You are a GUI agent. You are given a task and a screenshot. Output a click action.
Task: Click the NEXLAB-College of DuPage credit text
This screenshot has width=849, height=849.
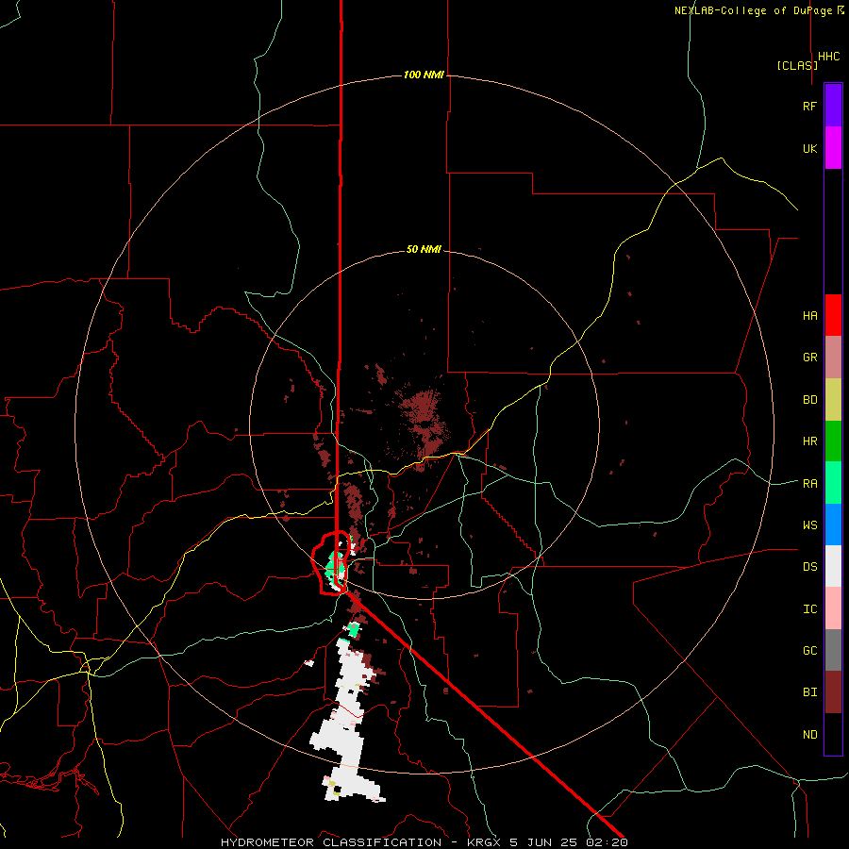(753, 10)
